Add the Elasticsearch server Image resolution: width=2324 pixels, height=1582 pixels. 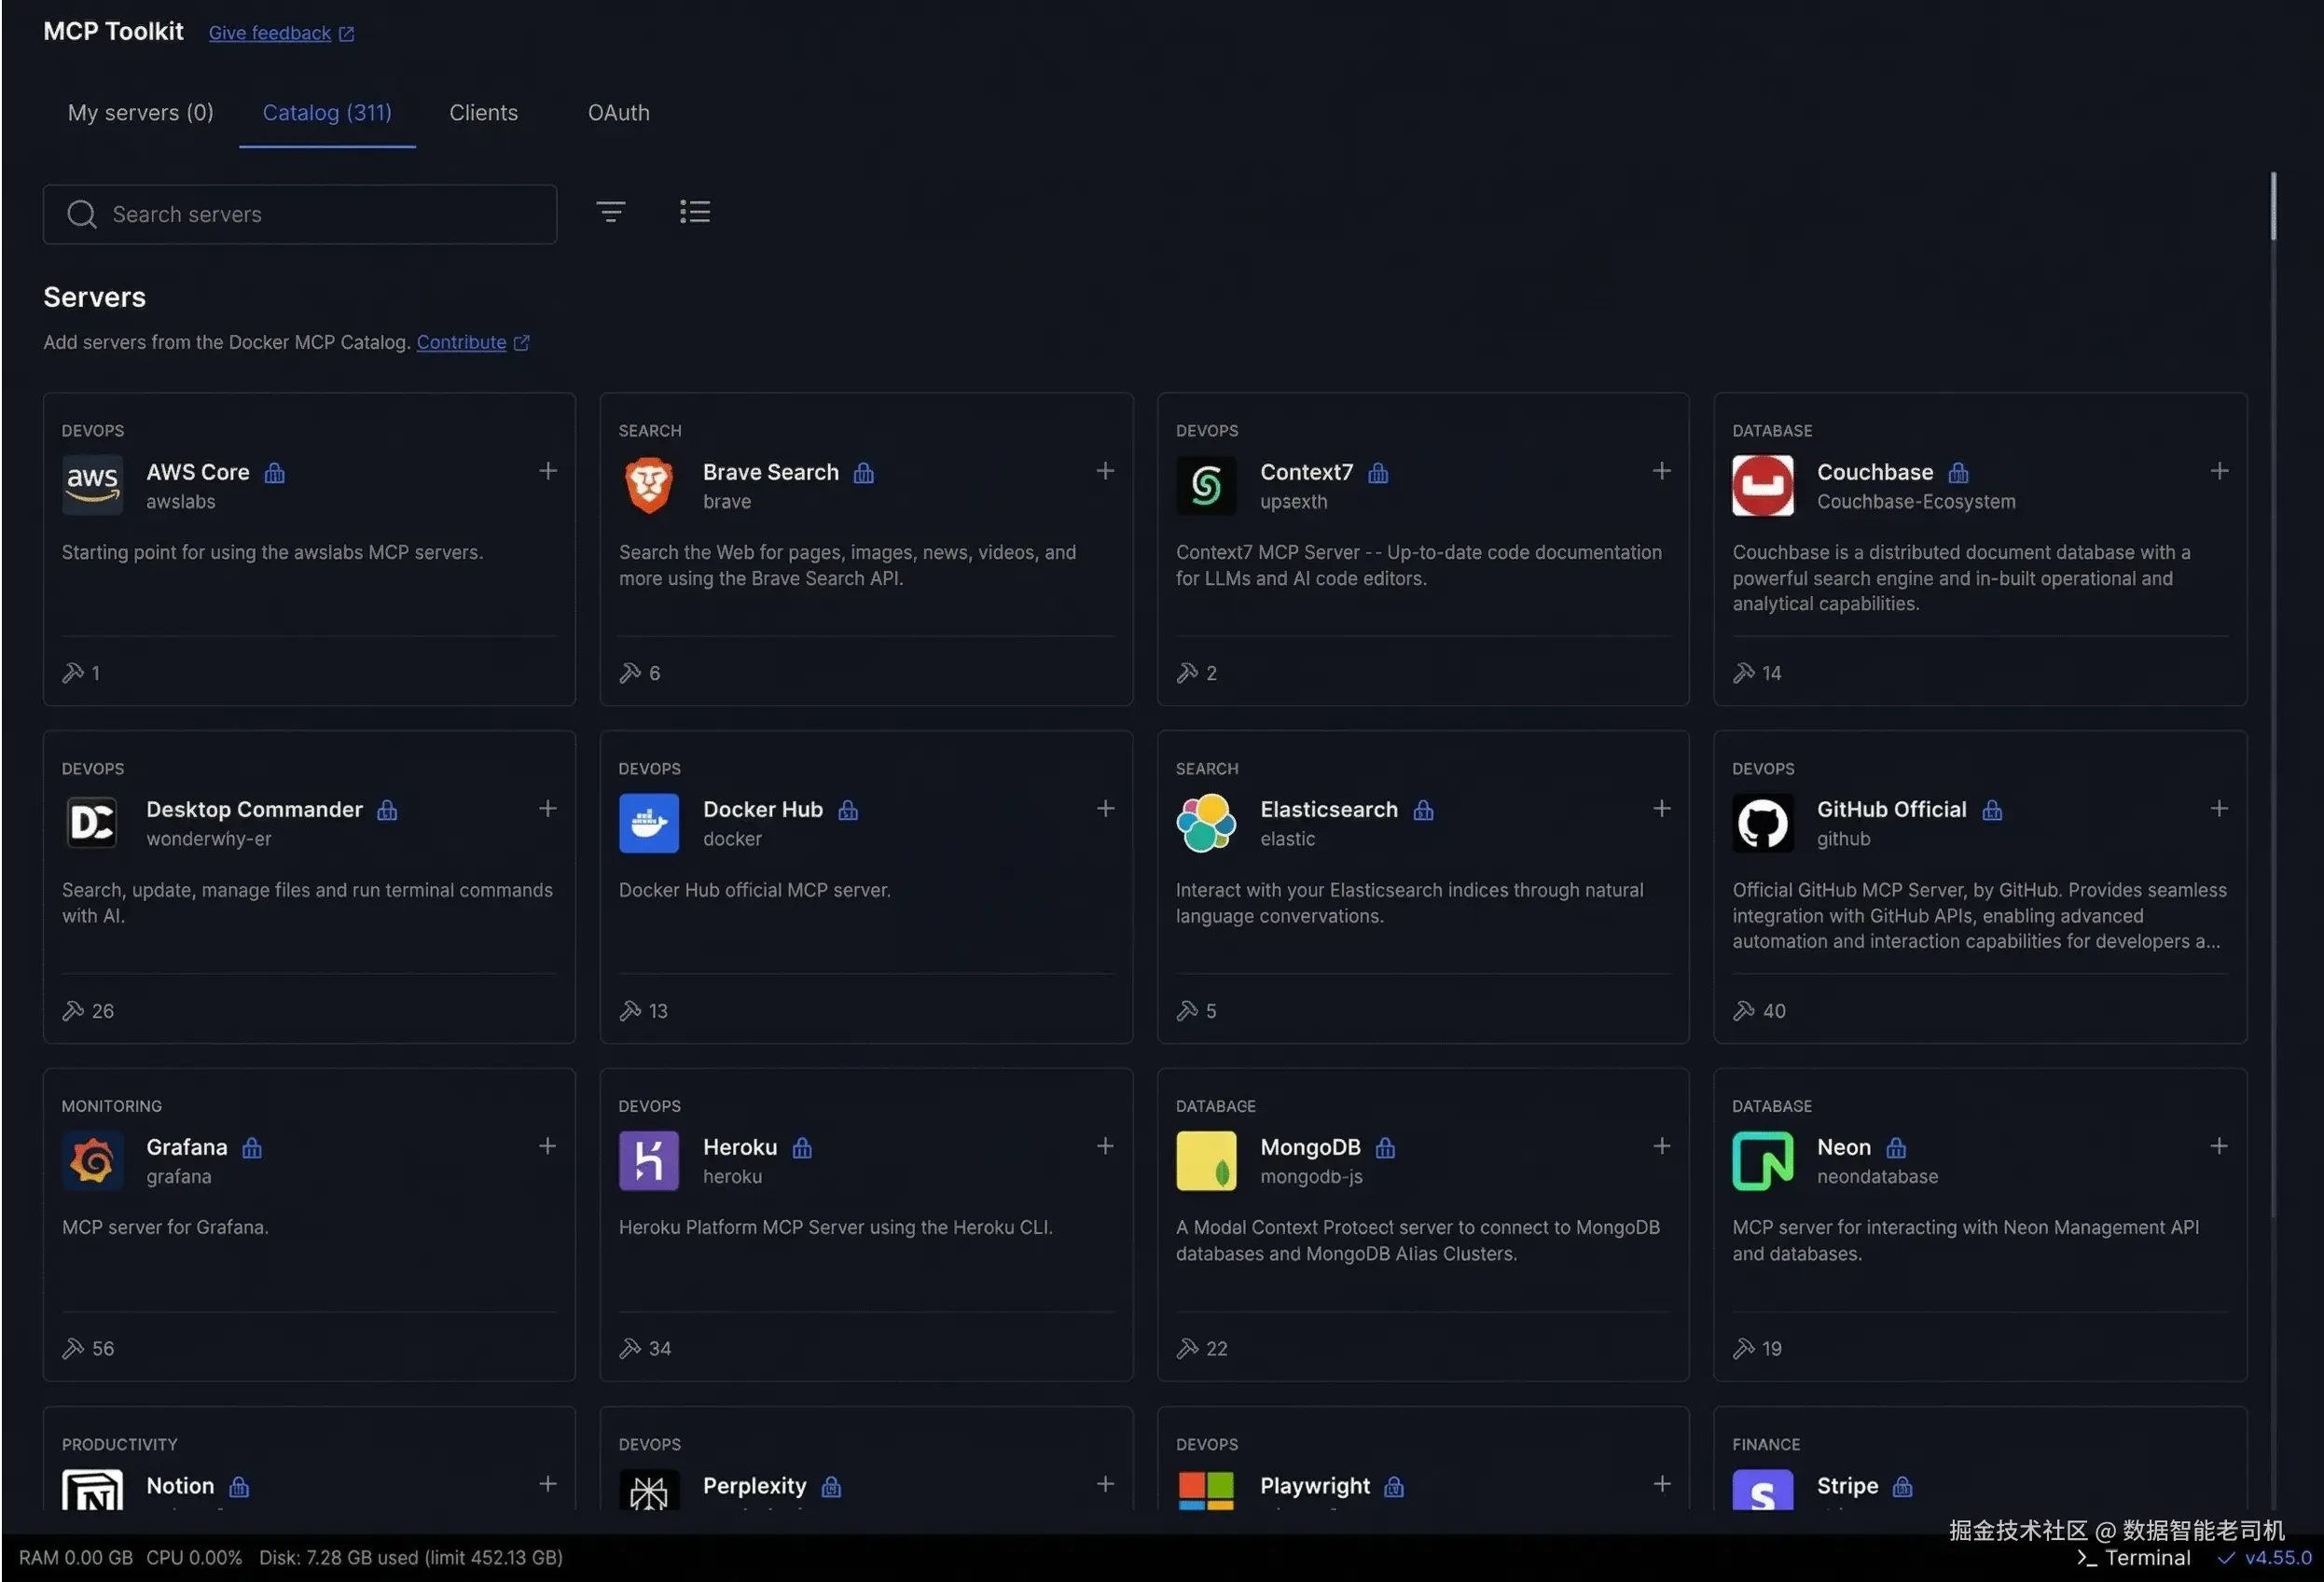(1662, 809)
